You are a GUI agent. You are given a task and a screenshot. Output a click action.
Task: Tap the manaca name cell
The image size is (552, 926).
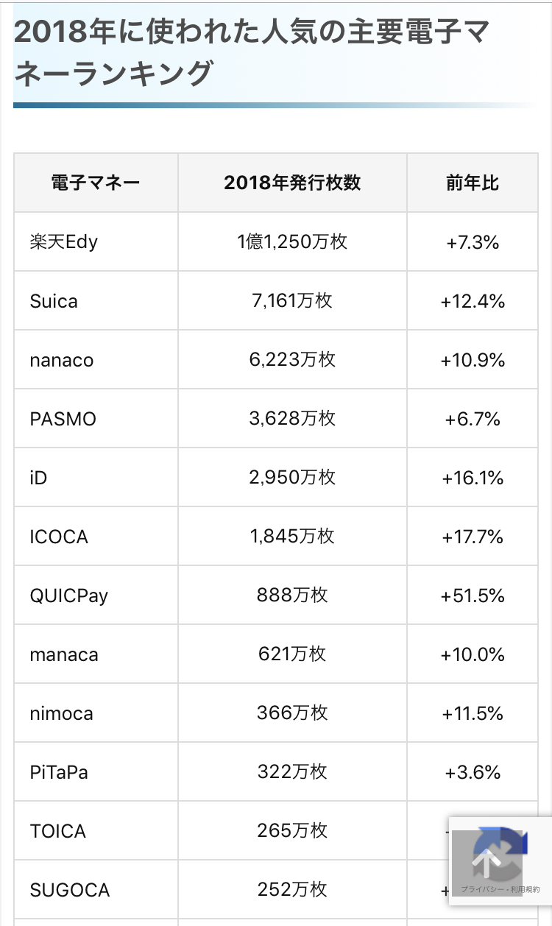tap(96, 654)
